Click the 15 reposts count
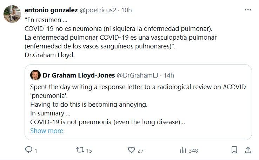Image resolution: width=259 pixels, height=160 pixels. (89, 151)
